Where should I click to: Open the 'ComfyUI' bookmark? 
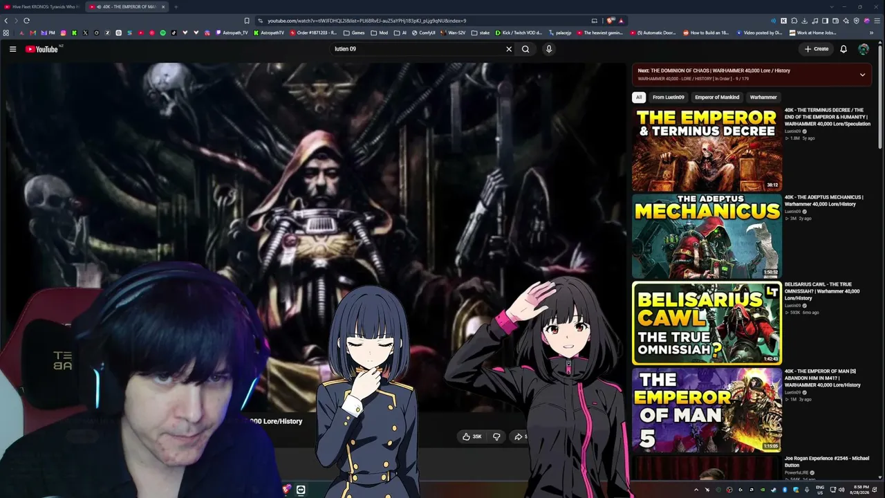pyautogui.click(x=423, y=33)
